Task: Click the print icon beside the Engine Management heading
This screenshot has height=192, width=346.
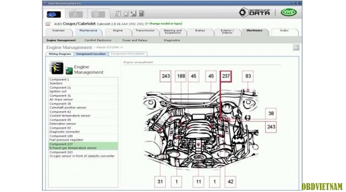Action: [x=296, y=47]
